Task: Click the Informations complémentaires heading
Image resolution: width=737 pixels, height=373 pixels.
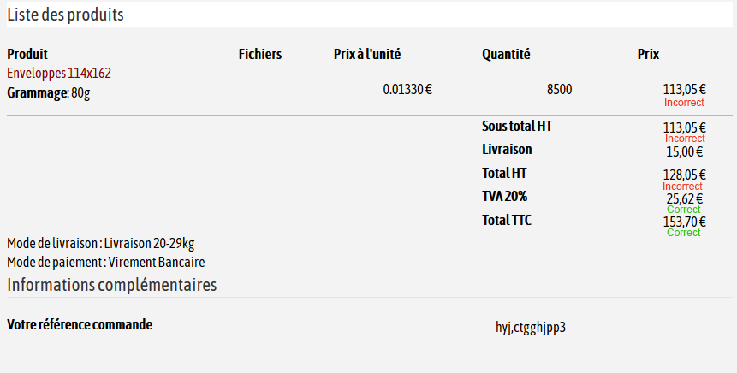Action: point(111,284)
